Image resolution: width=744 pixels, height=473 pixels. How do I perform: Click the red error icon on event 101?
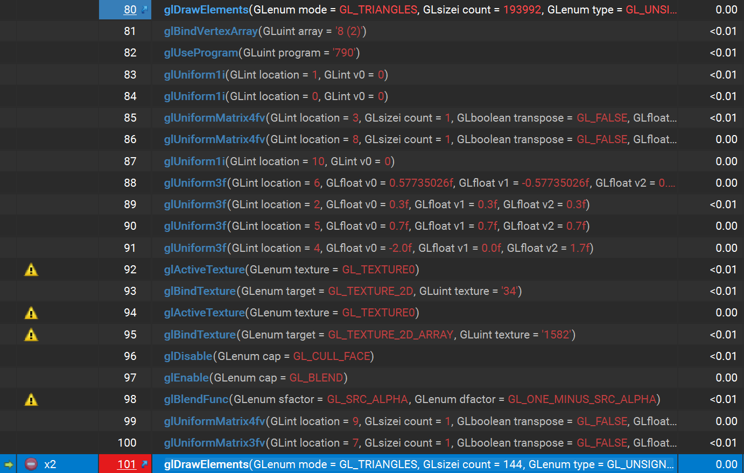pos(31,464)
